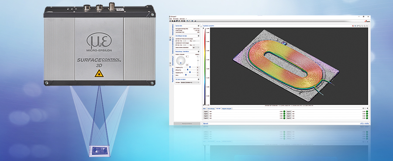Image resolution: width=393 pixels, height=161 pixels.
Task: Collapse the System Info panel
Action: [199, 26]
